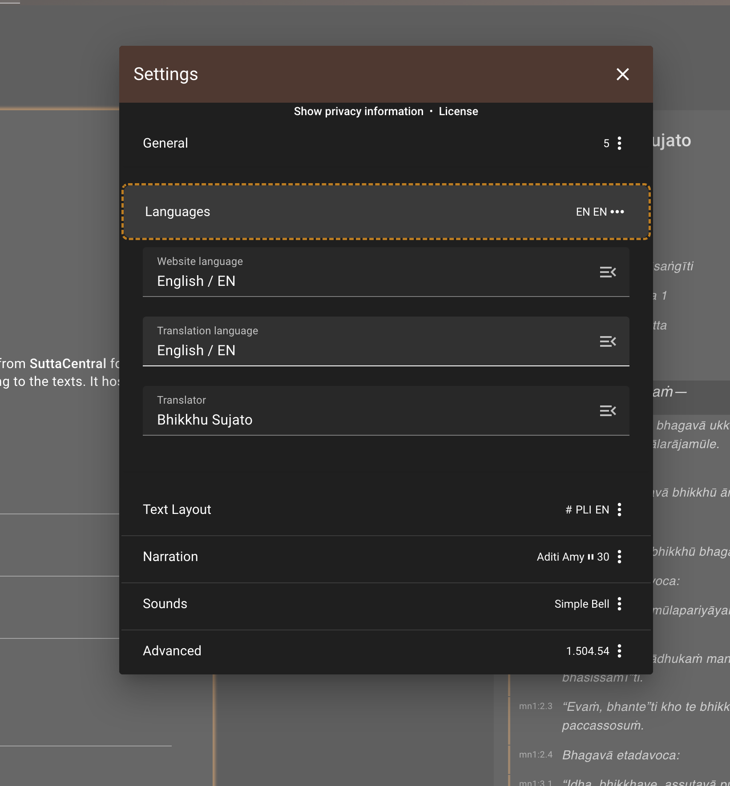
Task: Click the Advanced three-dot icon
Action: coord(619,651)
